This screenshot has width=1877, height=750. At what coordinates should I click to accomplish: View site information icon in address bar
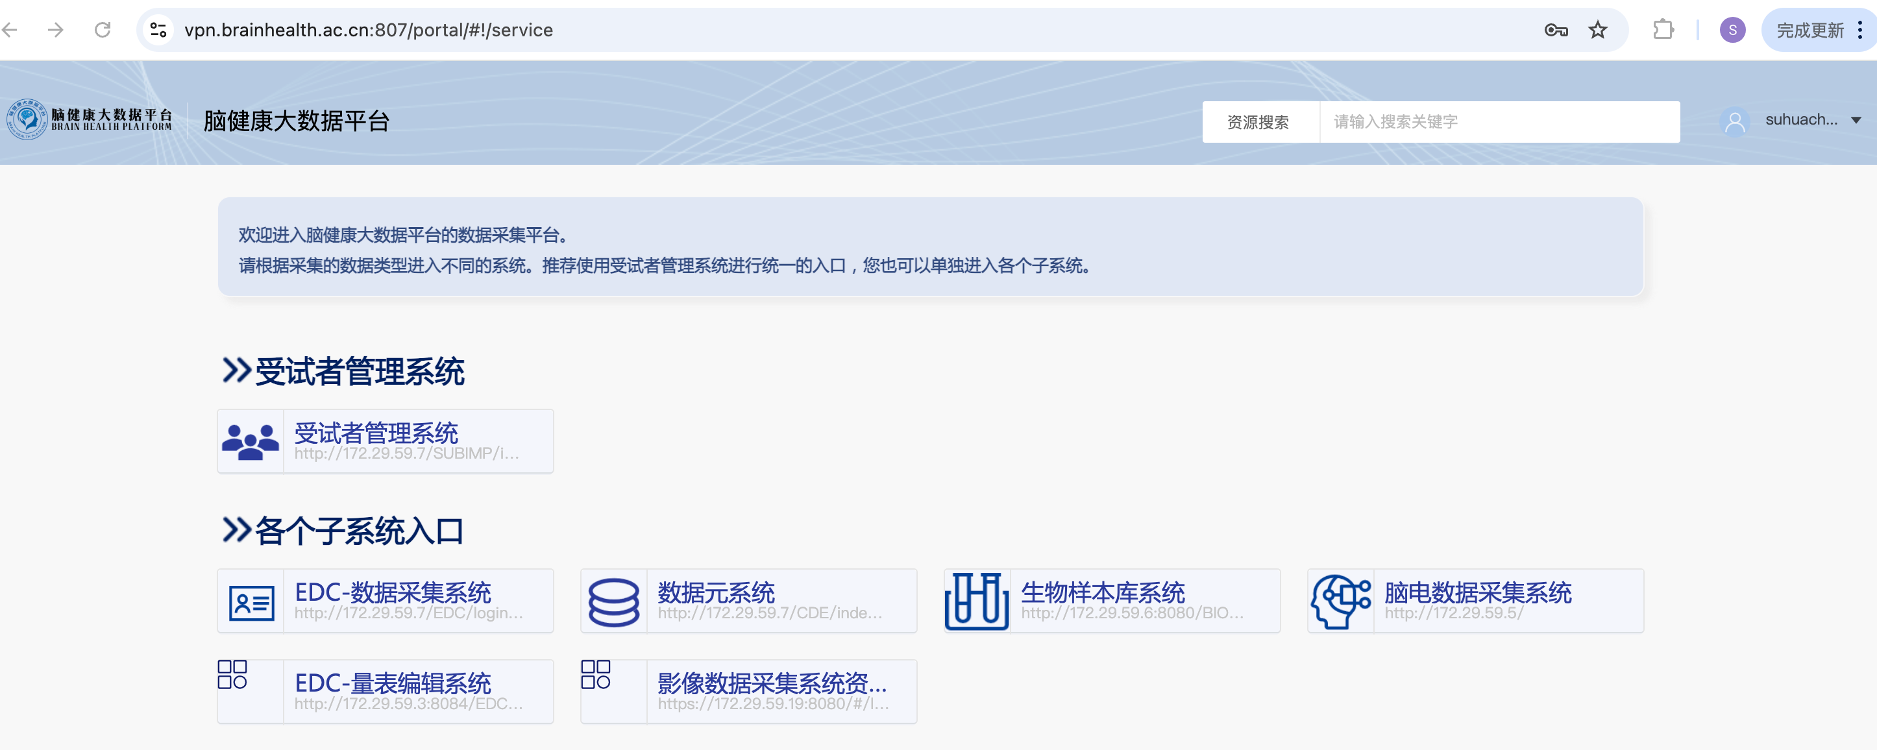click(158, 30)
